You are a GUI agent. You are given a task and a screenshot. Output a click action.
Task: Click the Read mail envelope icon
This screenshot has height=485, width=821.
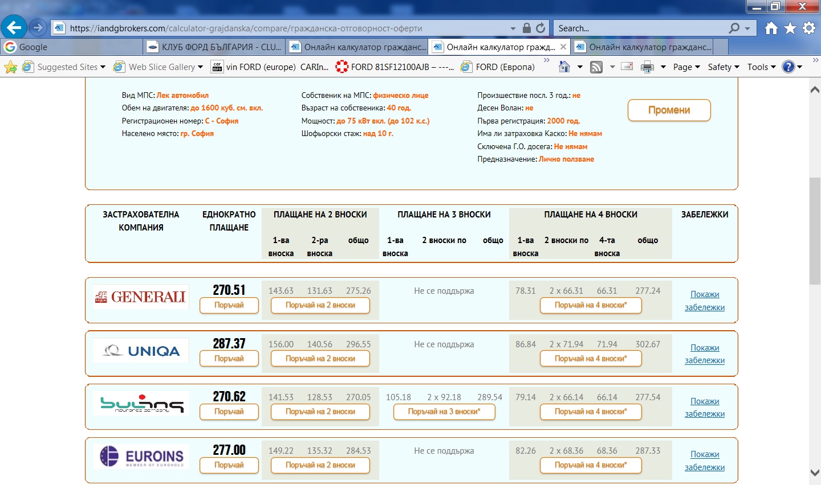click(x=627, y=67)
